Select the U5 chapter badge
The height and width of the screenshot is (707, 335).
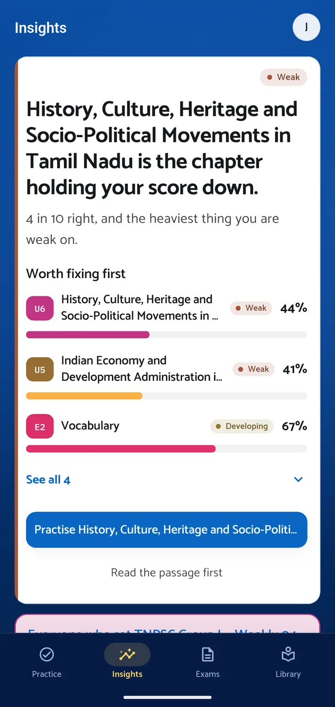click(40, 370)
